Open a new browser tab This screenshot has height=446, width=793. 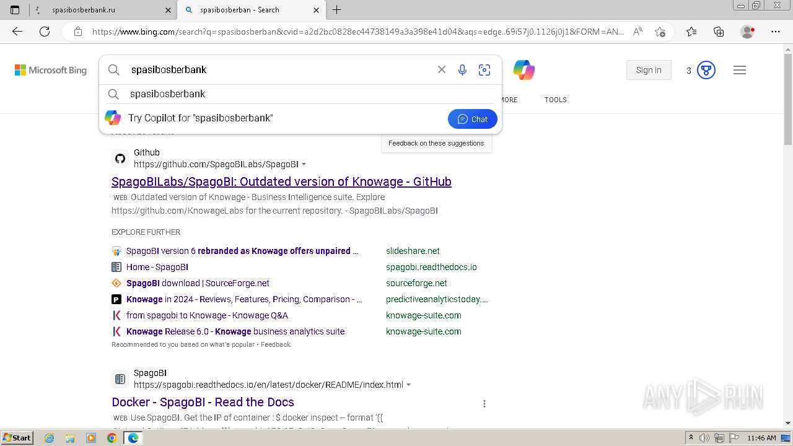click(336, 10)
